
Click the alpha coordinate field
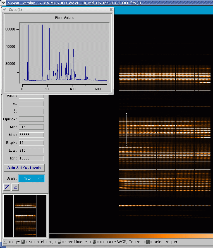click(31, 104)
